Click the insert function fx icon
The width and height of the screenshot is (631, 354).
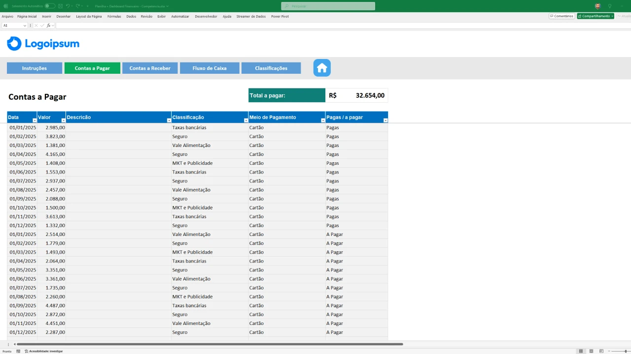tap(48, 26)
